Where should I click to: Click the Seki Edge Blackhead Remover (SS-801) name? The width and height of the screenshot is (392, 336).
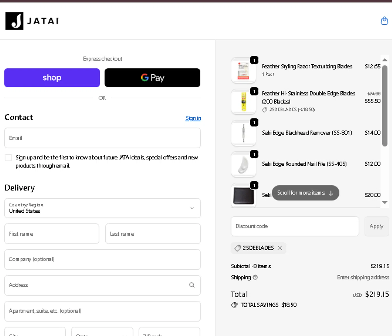pyautogui.click(x=307, y=133)
